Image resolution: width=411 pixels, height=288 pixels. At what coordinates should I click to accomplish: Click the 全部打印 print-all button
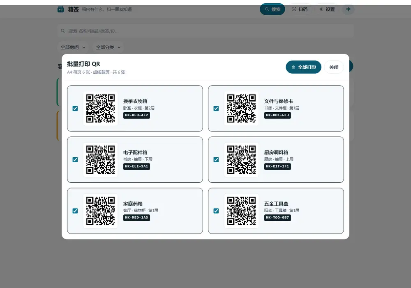coord(303,67)
